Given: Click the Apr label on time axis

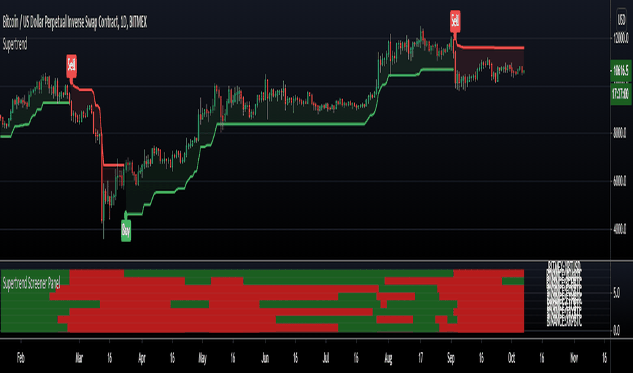Looking at the screenshot, I should [142, 357].
